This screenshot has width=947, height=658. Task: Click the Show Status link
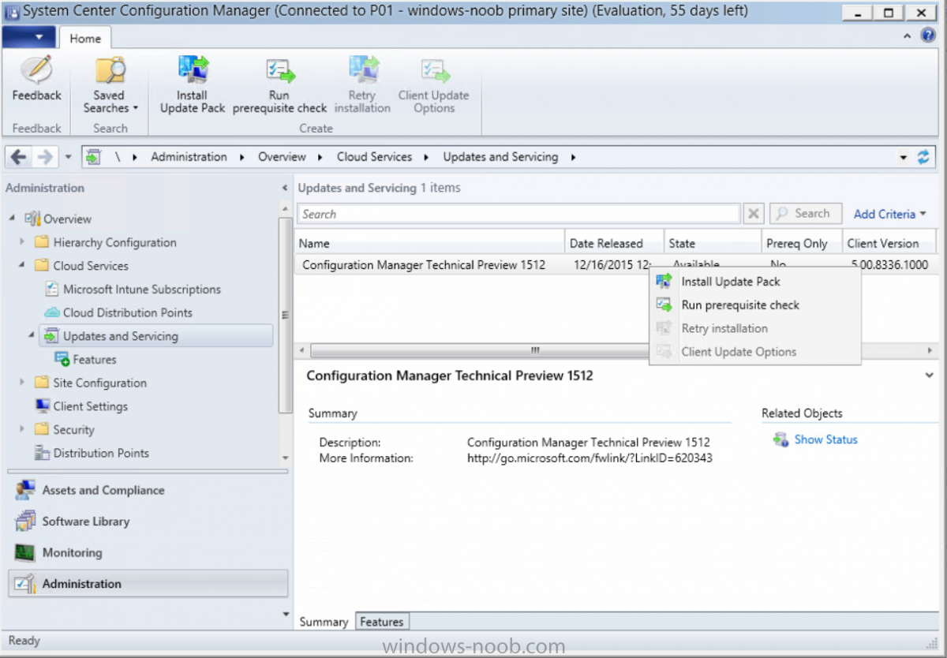(x=825, y=439)
